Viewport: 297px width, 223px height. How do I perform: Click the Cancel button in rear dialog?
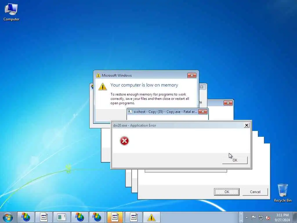[x=255, y=192]
